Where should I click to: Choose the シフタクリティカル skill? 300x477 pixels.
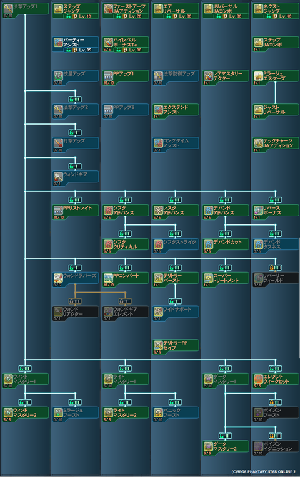pyautogui.click(x=126, y=246)
